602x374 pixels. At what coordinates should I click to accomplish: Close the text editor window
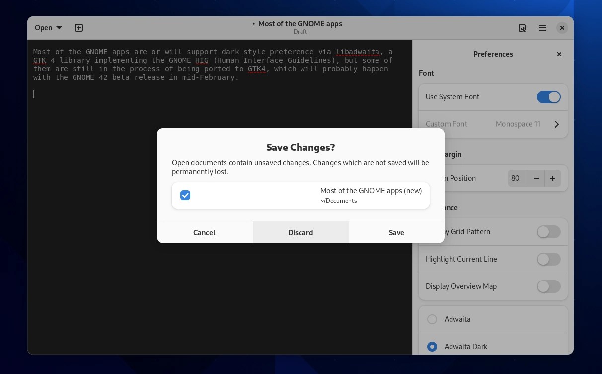(x=562, y=28)
